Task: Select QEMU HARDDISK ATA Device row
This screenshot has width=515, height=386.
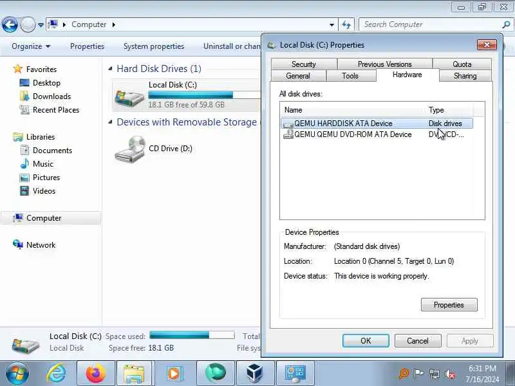Action: click(x=377, y=124)
